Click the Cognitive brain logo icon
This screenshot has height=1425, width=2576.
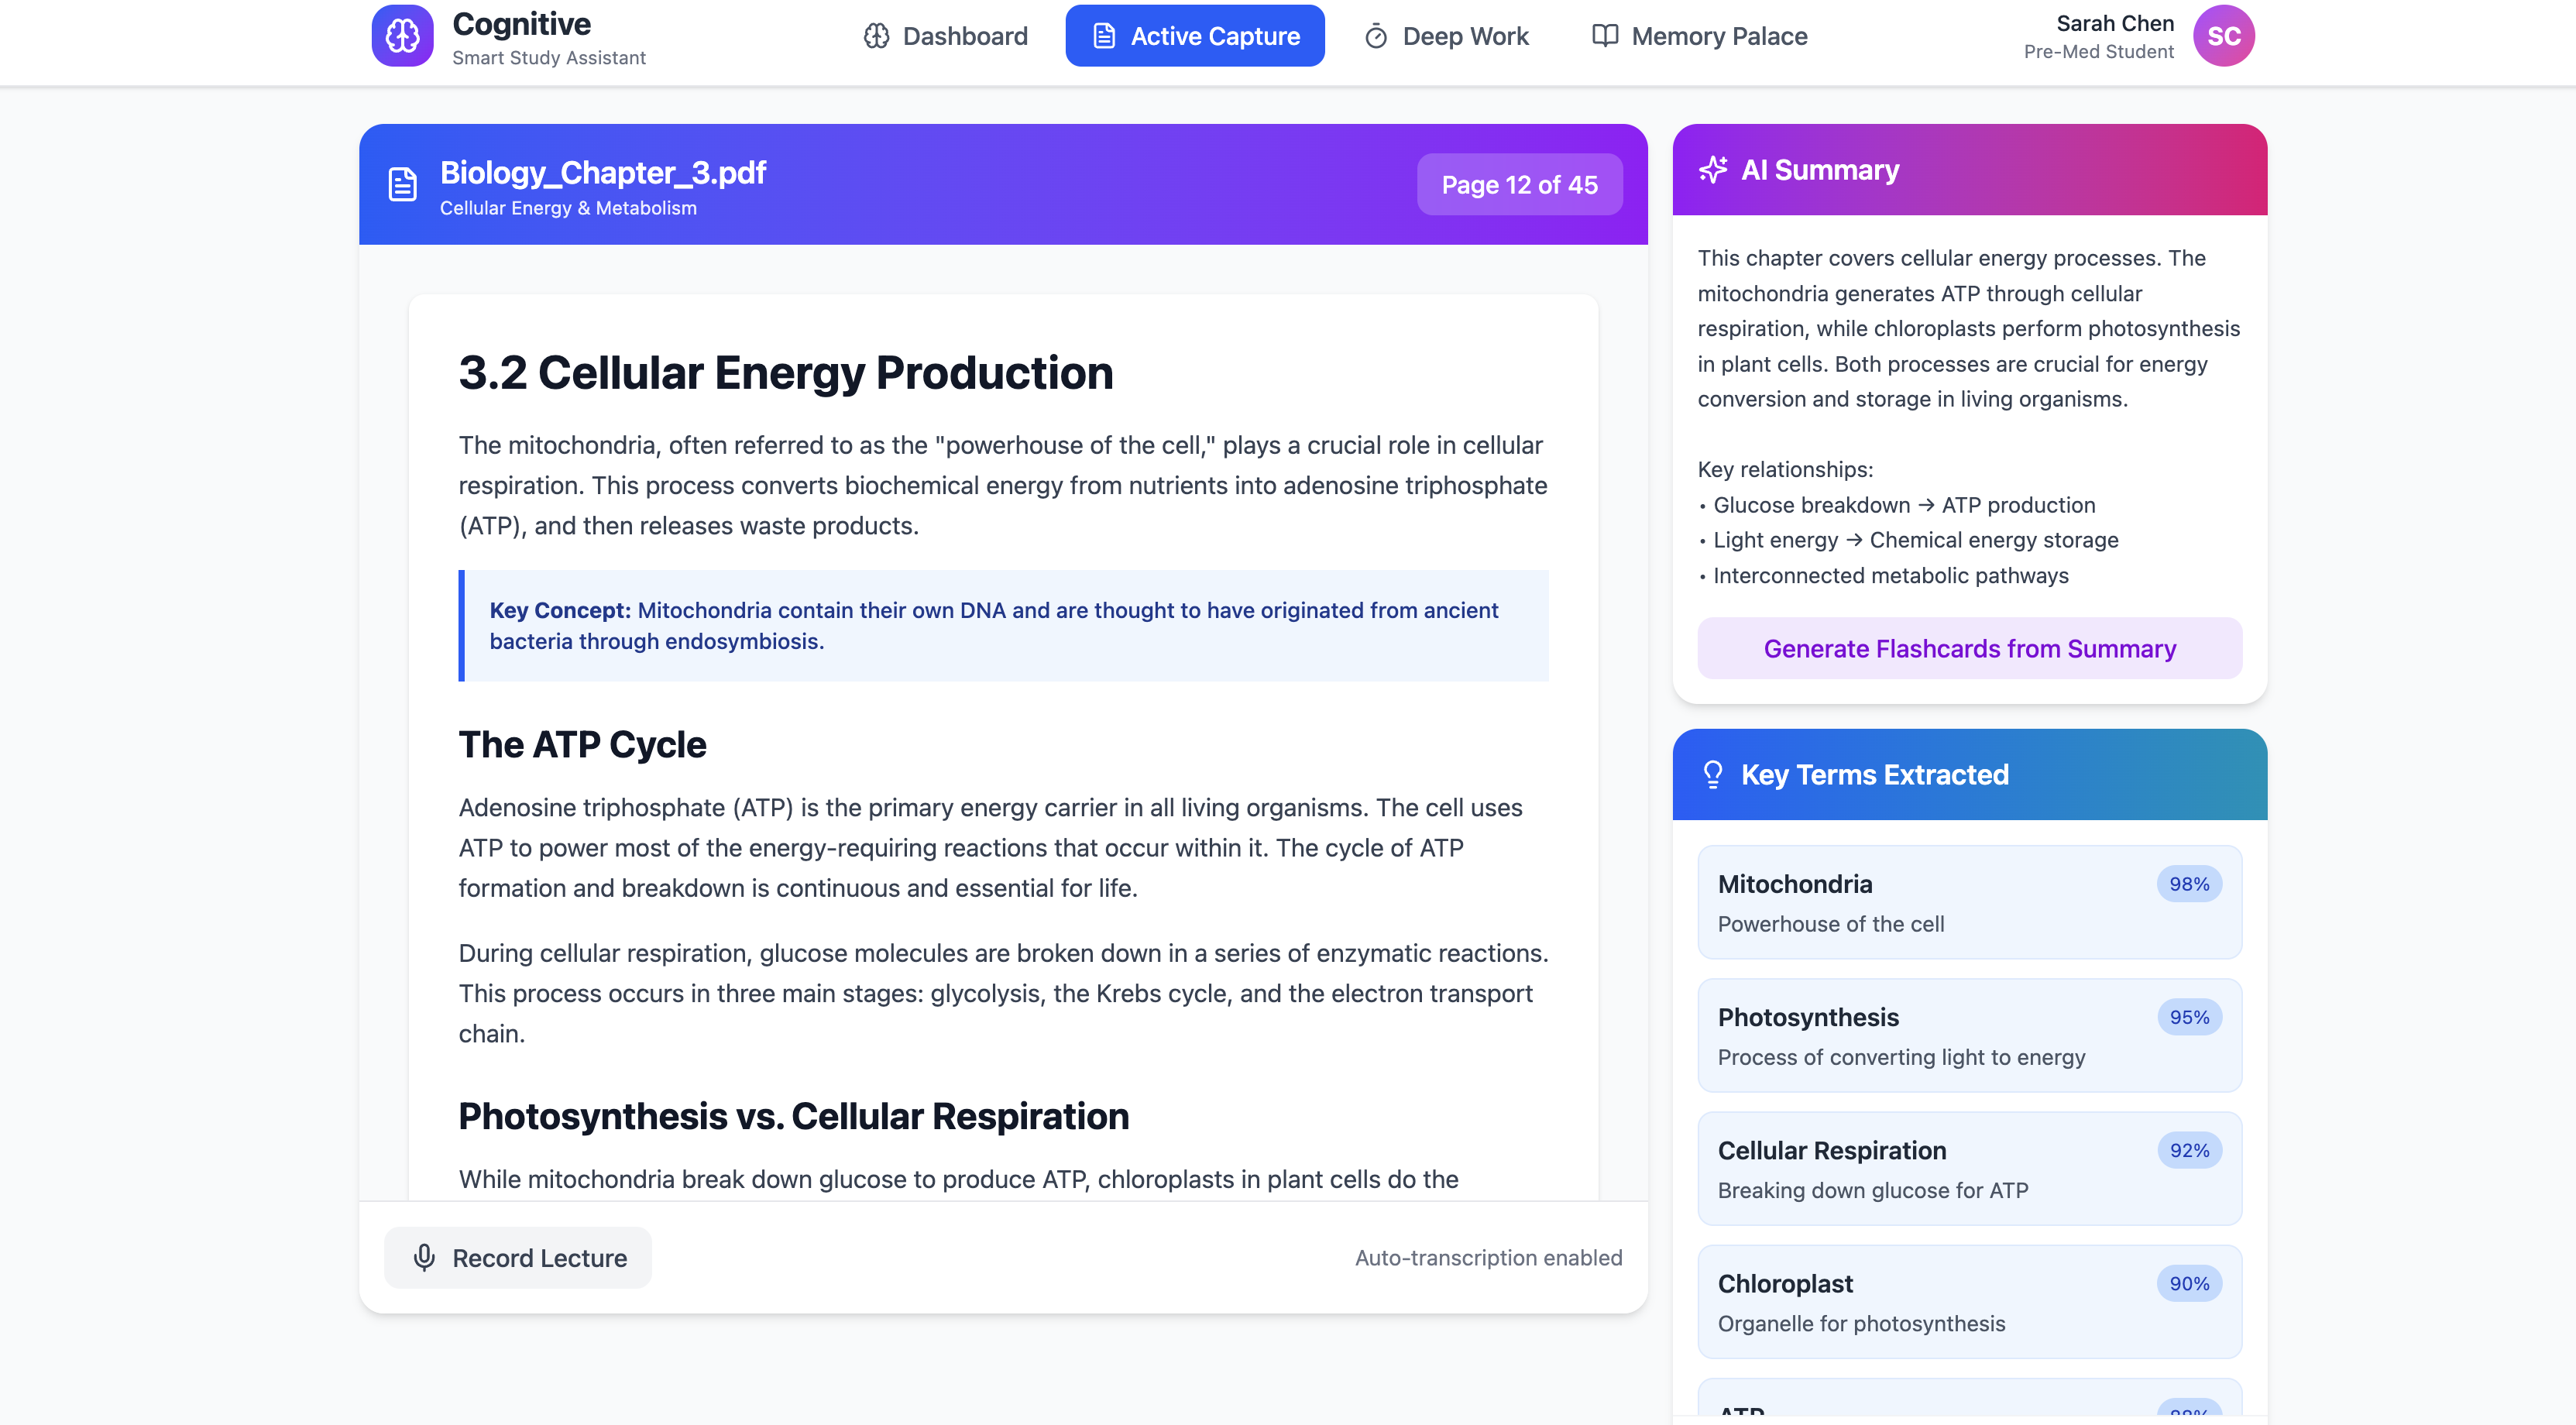coord(402,36)
